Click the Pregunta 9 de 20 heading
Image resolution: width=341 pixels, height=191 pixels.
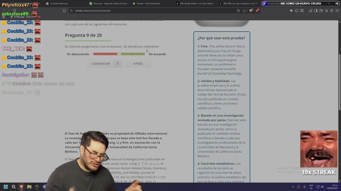[x=83, y=35]
